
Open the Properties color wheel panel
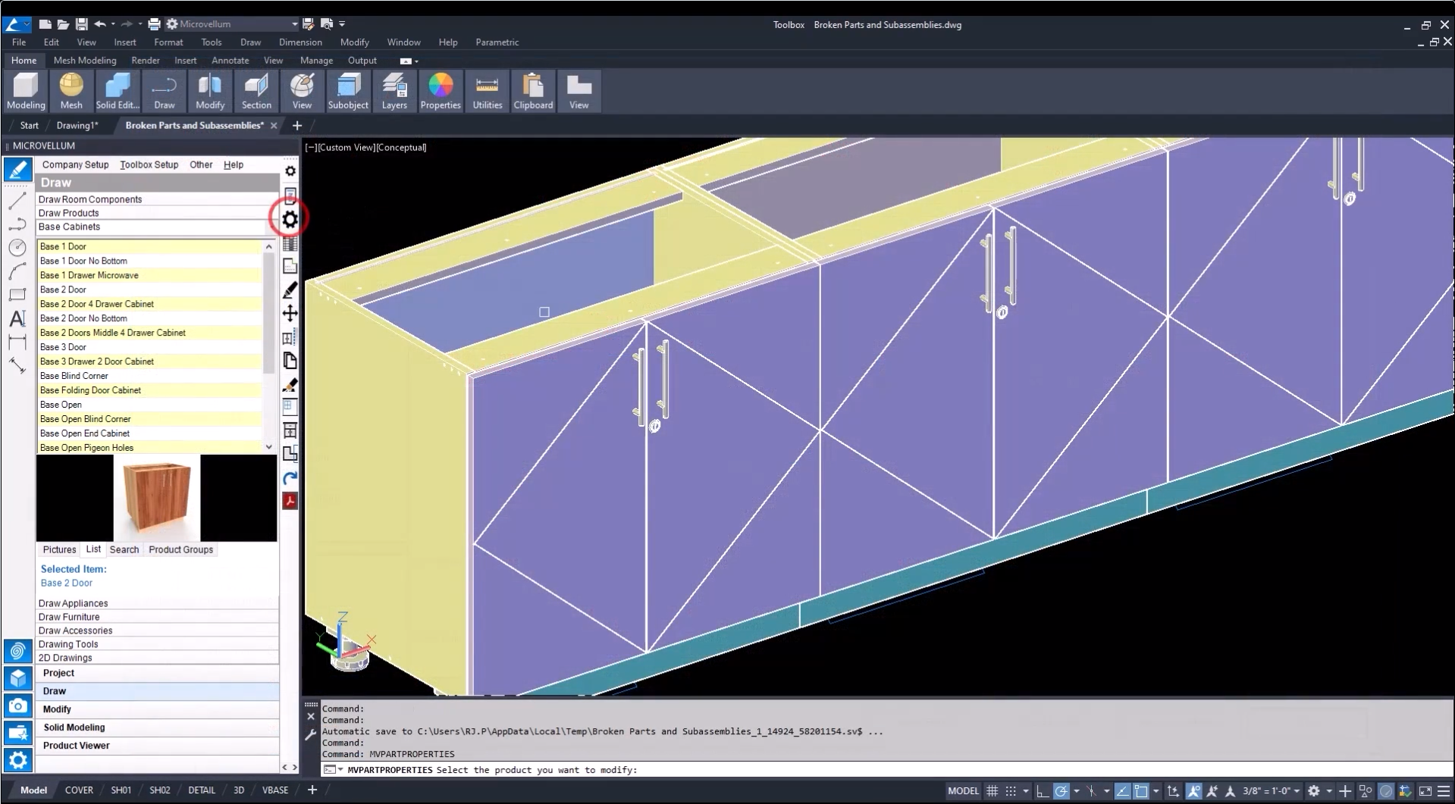tap(441, 91)
